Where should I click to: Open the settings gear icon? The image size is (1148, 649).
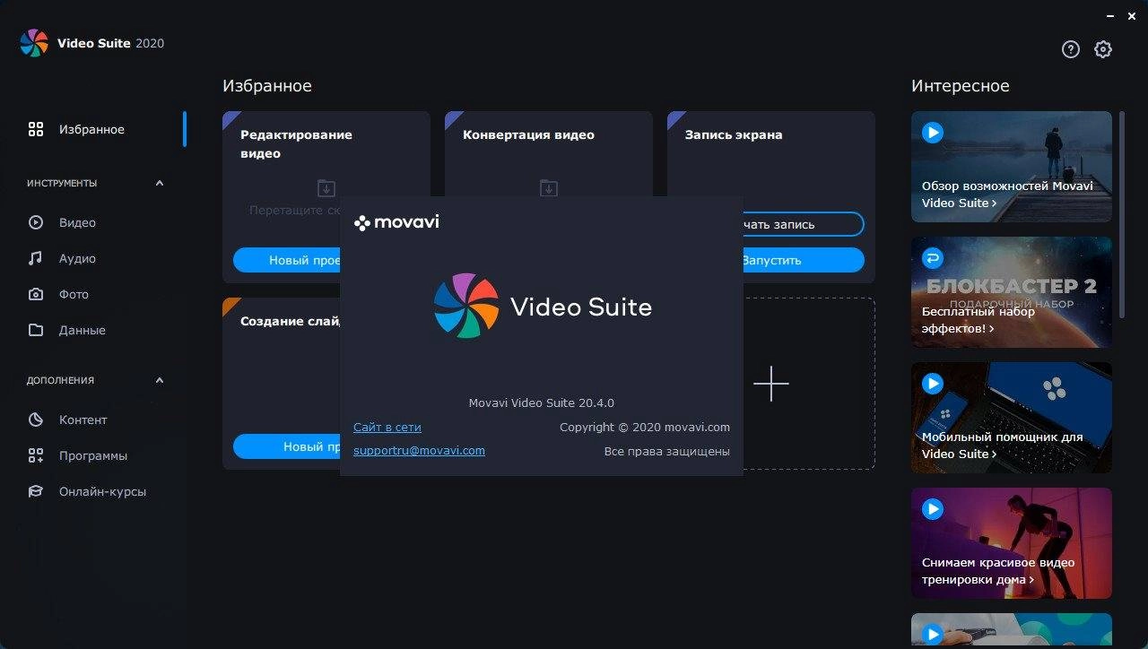point(1103,49)
